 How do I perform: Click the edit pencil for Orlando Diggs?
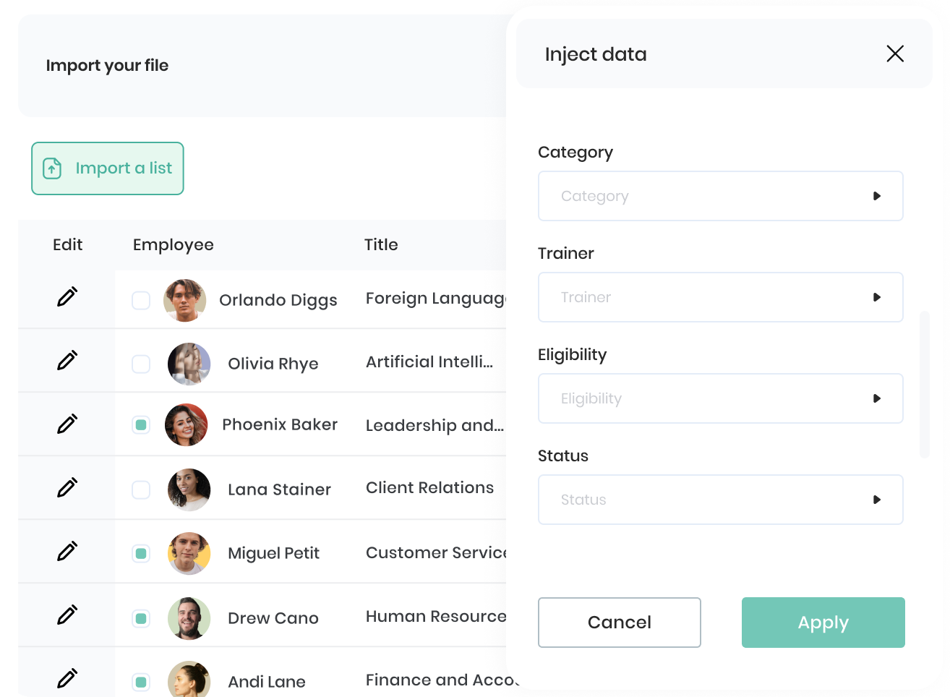(x=67, y=296)
